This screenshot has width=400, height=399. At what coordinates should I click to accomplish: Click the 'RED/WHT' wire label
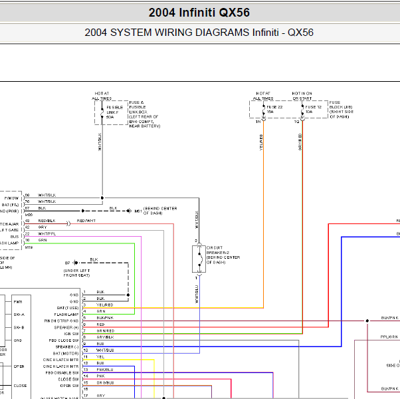pyautogui.click(x=86, y=221)
